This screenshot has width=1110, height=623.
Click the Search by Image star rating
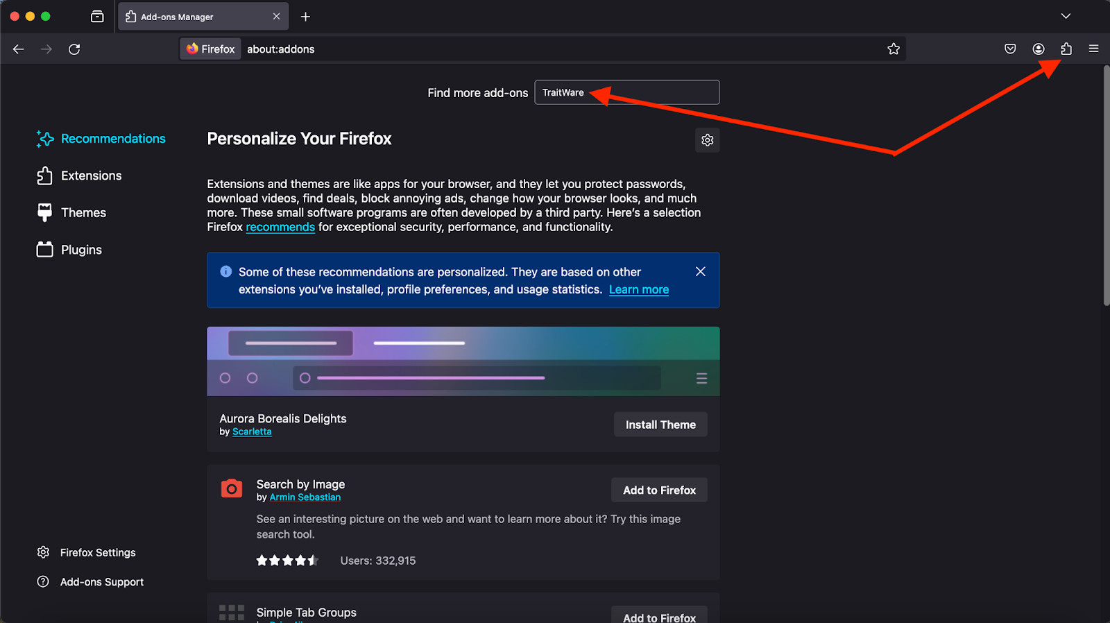click(x=287, y=561)
